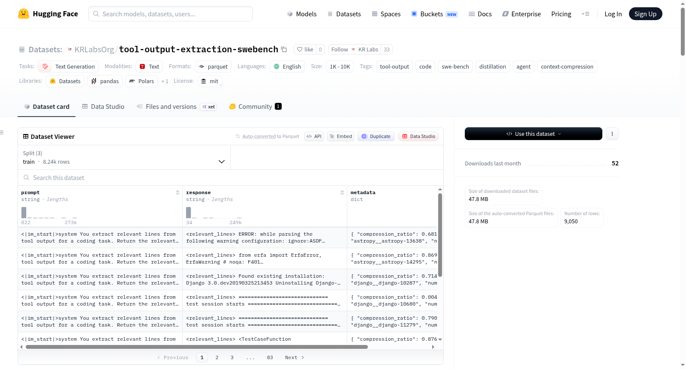Duplicate the dataset via Duplicate button
The width and height of the screenshot is (686, 369).
click(x=376, y=136)
